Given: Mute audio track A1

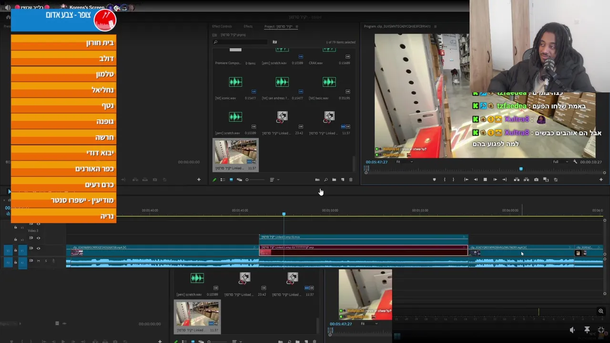Looking at the screenshot, I should click(x=38, y=261).
